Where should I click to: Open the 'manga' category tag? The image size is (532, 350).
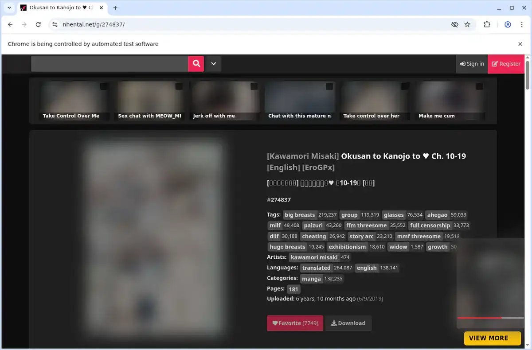(322, 279)
